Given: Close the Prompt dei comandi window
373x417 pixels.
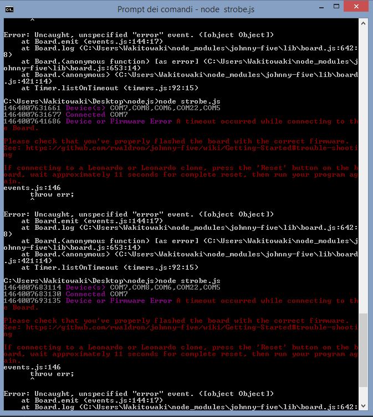Looking at the screenshot, I should [x=356, y=7].
